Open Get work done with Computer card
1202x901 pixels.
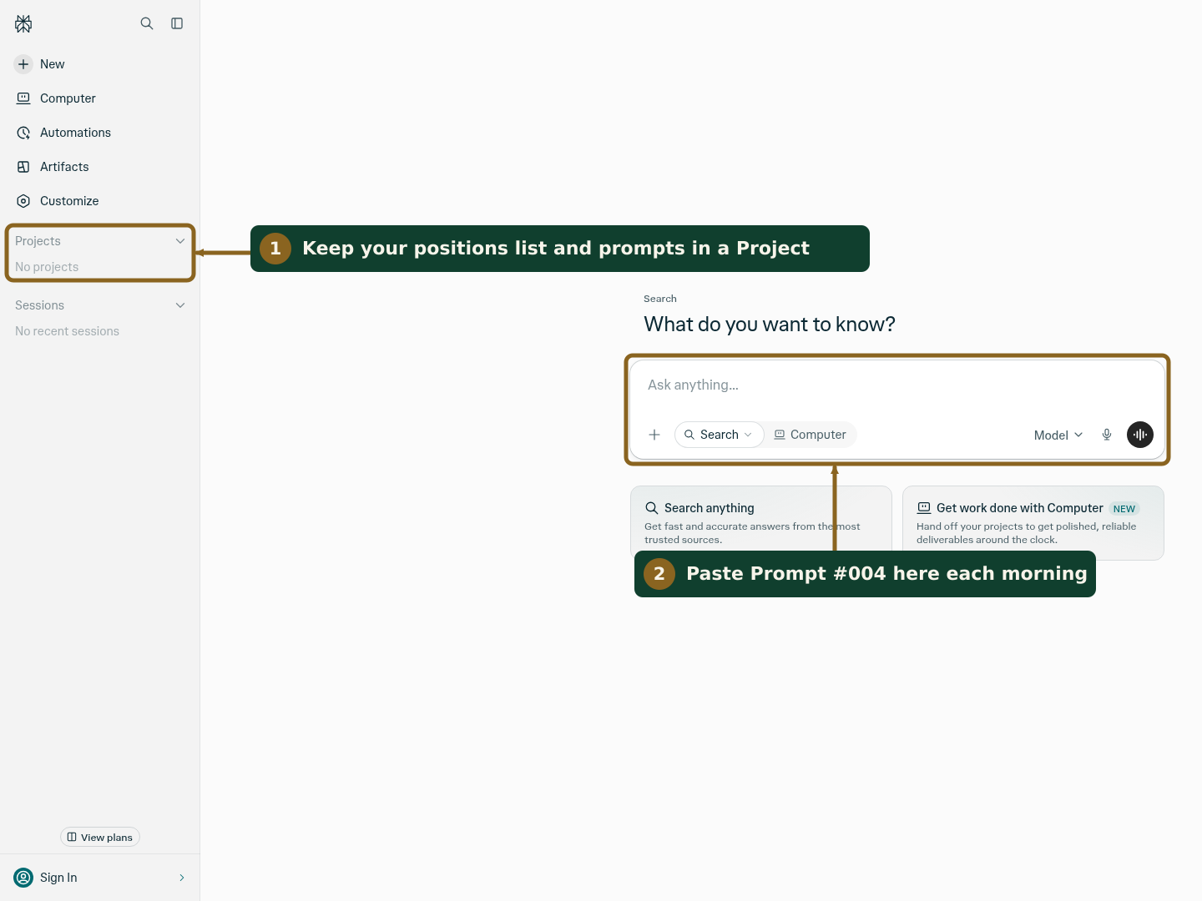pyautogui.click(x=1033, y=522)
